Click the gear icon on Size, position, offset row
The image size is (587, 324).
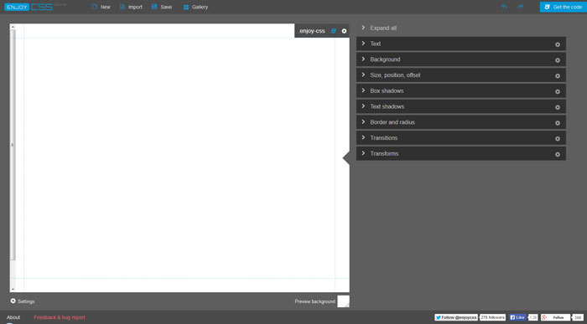[x=558, y=76]
